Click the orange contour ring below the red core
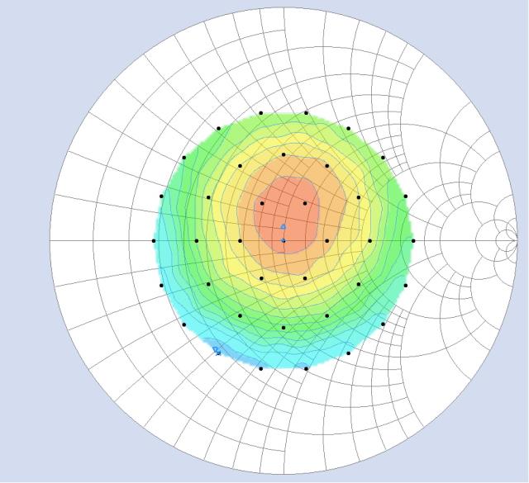The width and height of the screenshot is (529, 483). [x=283, y=266]
